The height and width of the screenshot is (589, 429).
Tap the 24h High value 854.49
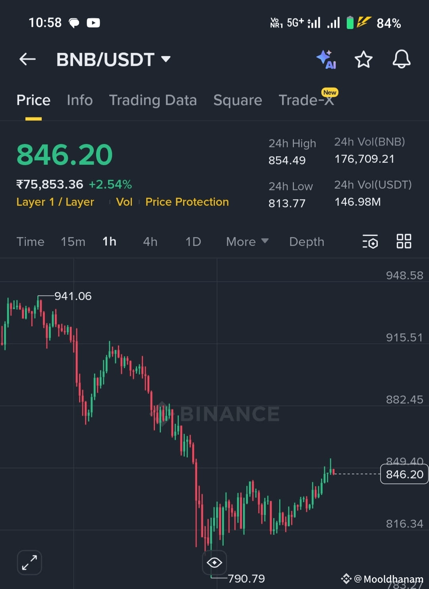pos(287,160)
